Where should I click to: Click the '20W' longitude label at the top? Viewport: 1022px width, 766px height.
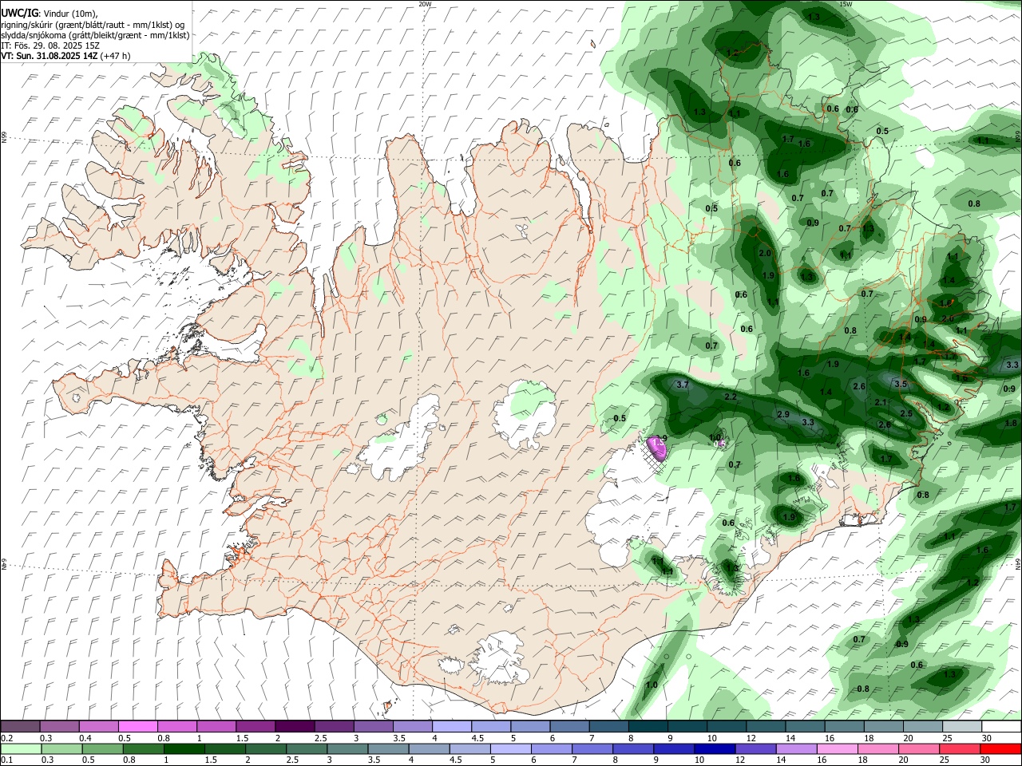click(425, 4)
